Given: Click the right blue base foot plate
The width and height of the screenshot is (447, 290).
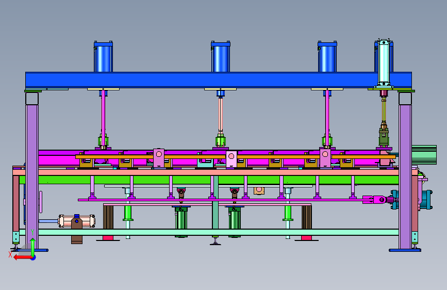Looking at the screenshot, I should (405, 250).
